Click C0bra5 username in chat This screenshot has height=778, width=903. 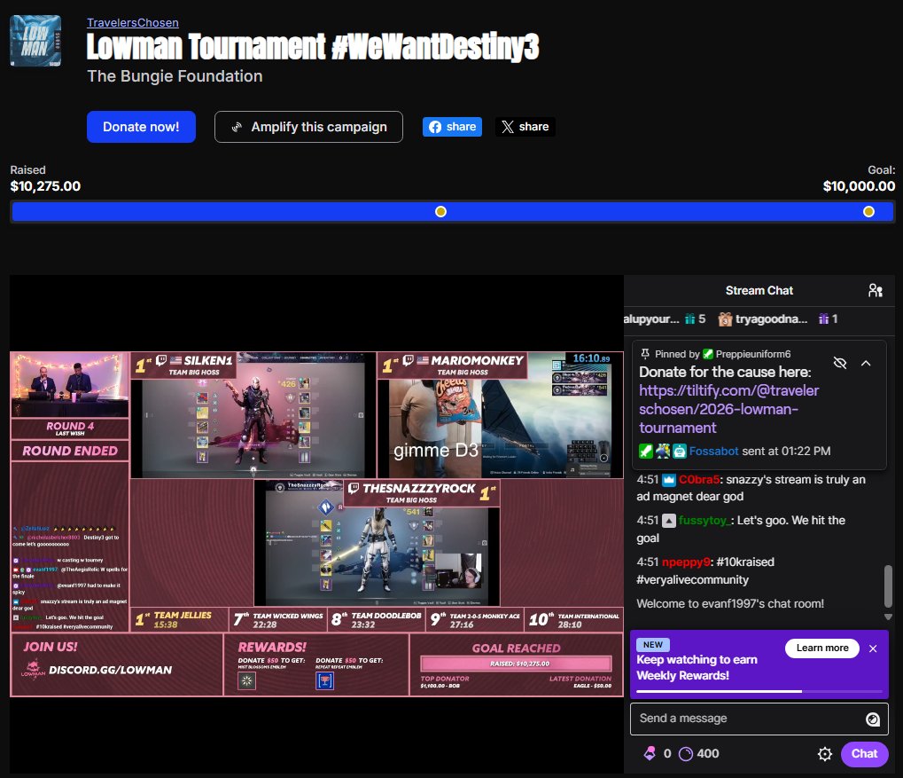pos(699,479)
